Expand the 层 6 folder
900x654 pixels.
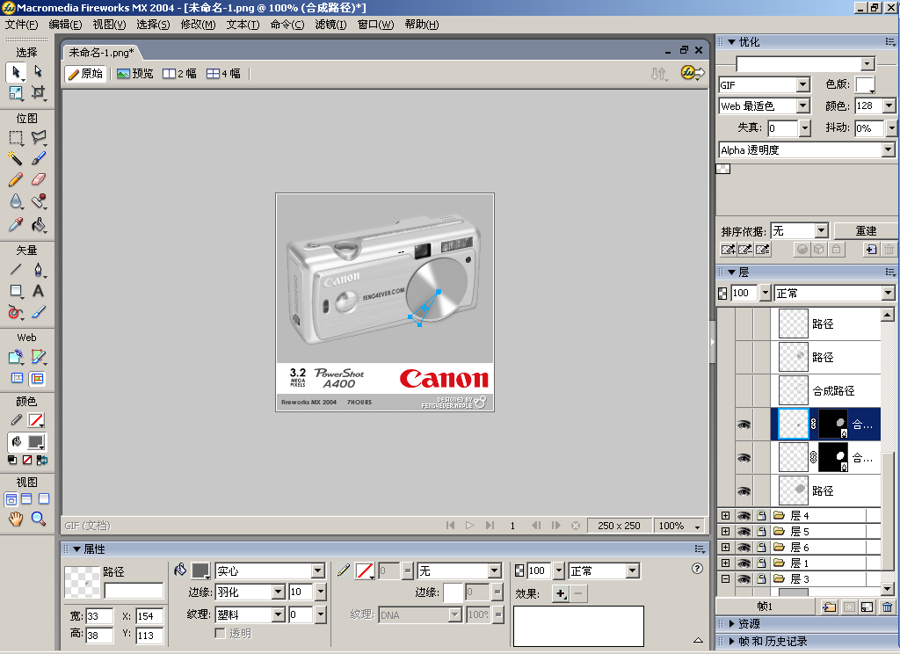tap(725, 548)
